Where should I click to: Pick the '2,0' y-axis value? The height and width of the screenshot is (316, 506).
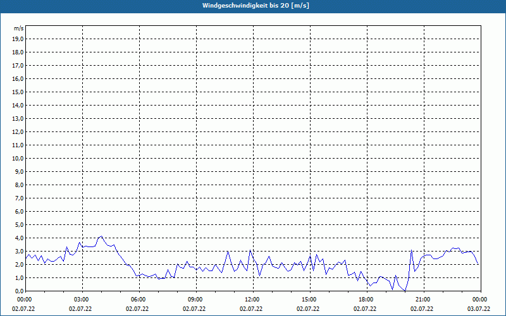coord(19,264)
